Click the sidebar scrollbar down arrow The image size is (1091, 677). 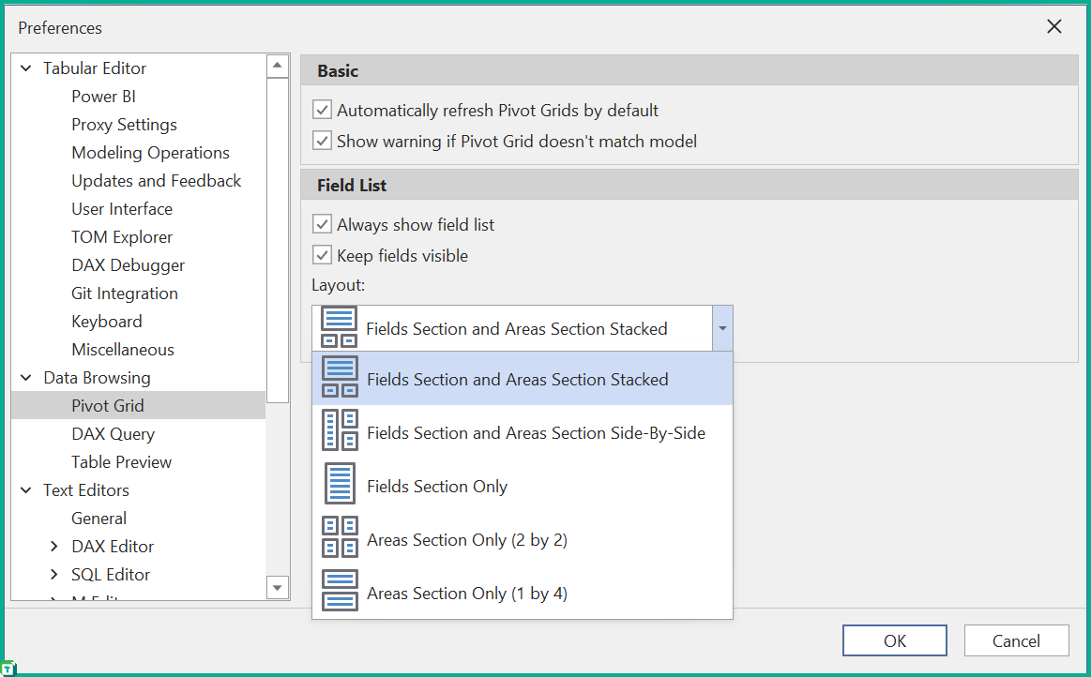point(277,587)
